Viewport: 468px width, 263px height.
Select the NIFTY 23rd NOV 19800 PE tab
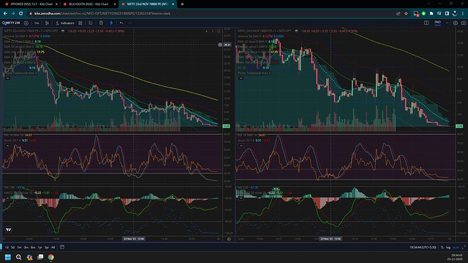pyautogui.click(x=148, y=4)
